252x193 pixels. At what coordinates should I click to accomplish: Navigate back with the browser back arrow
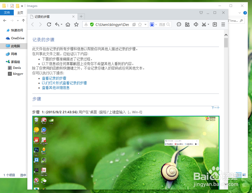tap(33, 25)
